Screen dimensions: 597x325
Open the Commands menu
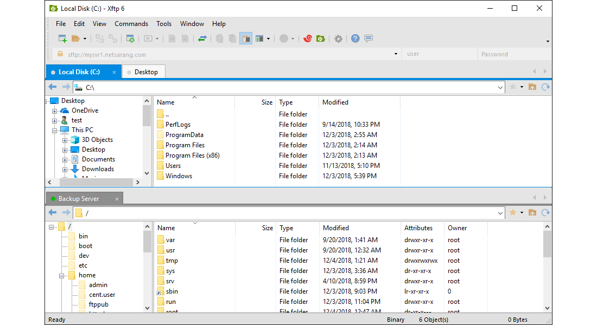[x=131, y=24]
